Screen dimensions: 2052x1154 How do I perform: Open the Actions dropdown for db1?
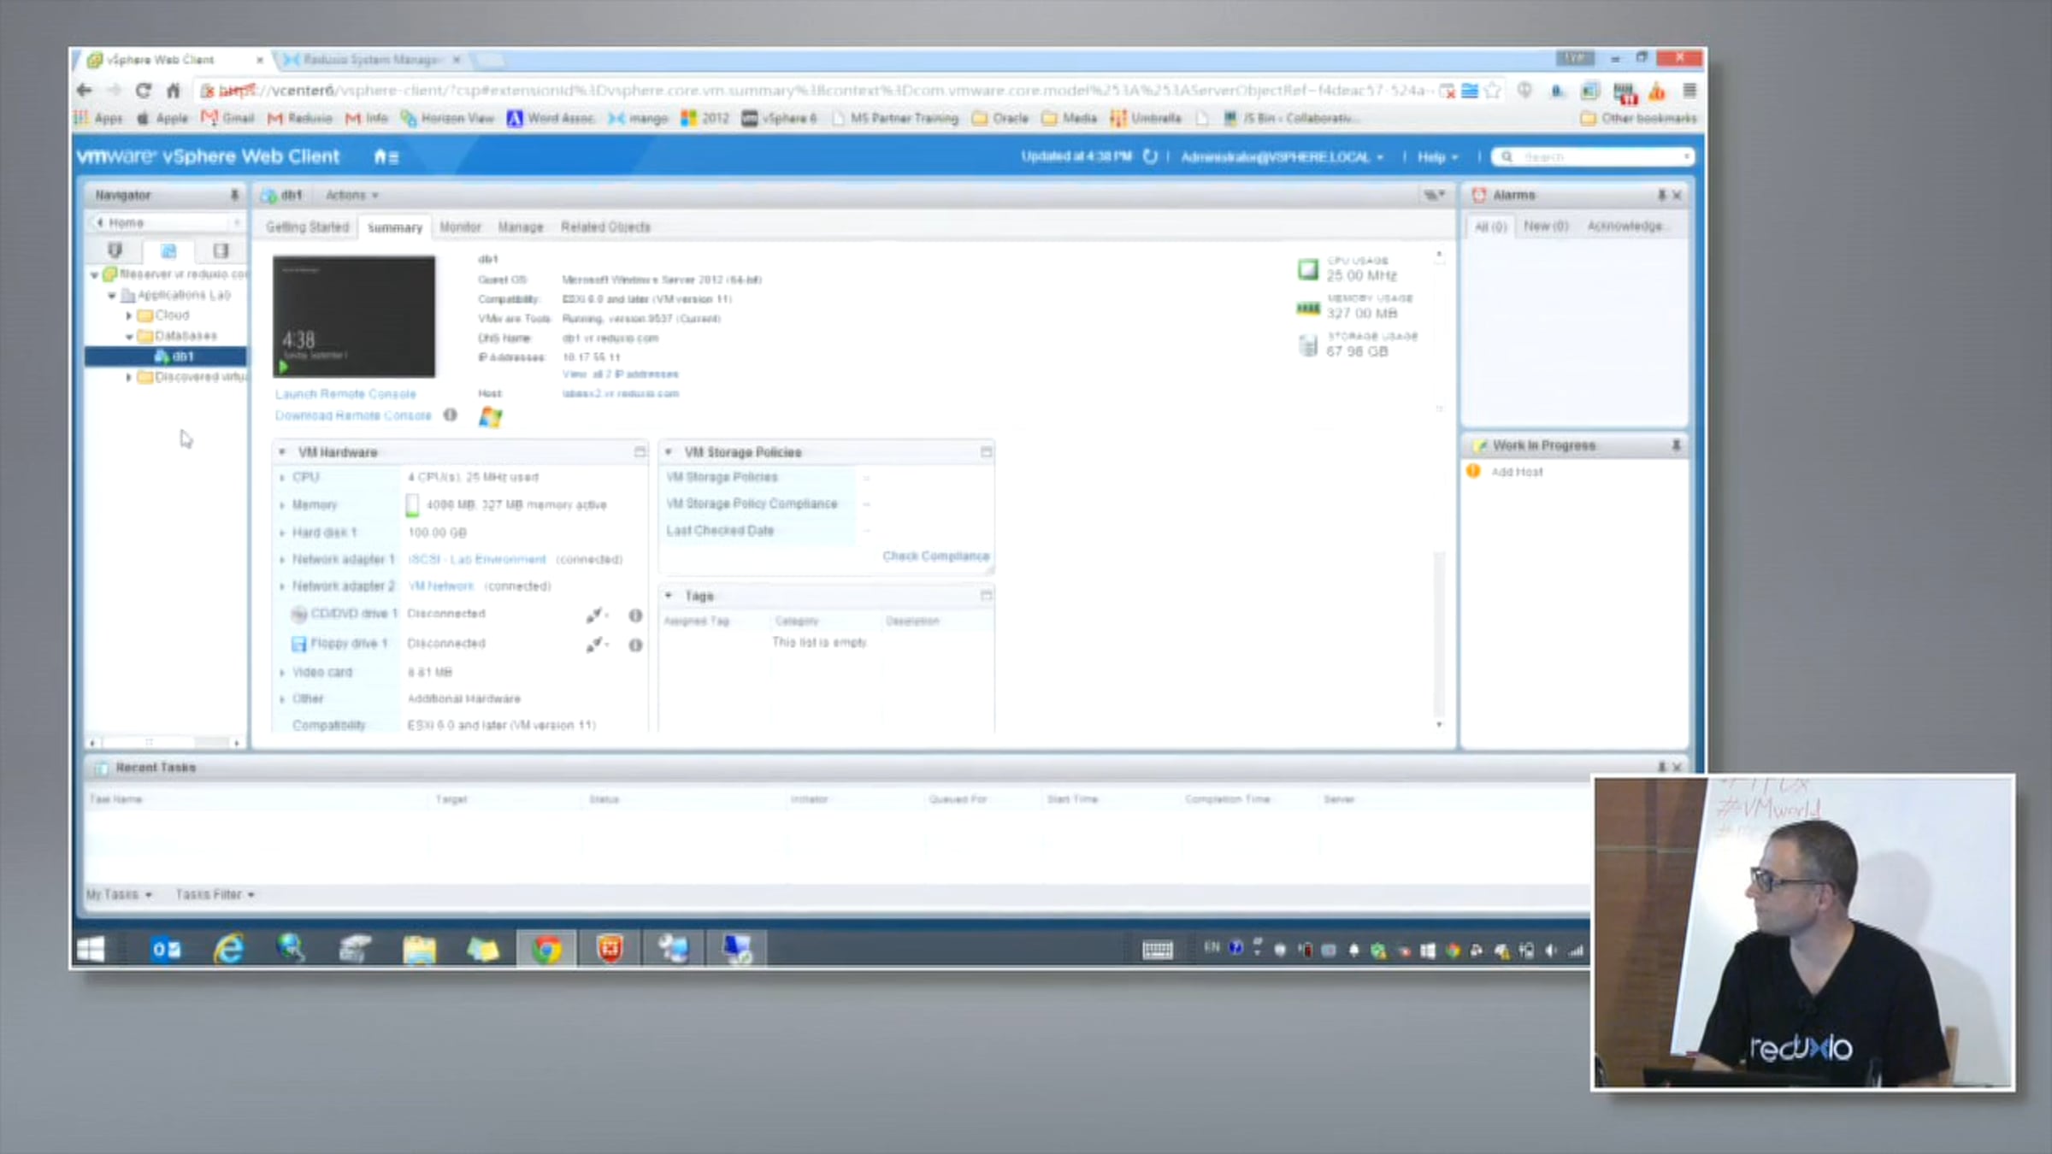click(351, 195)
